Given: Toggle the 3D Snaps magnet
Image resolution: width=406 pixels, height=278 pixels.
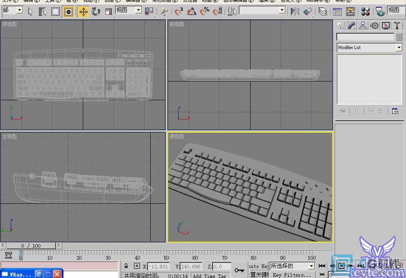Looking at the screenshot, I should (x=179, y=12).
